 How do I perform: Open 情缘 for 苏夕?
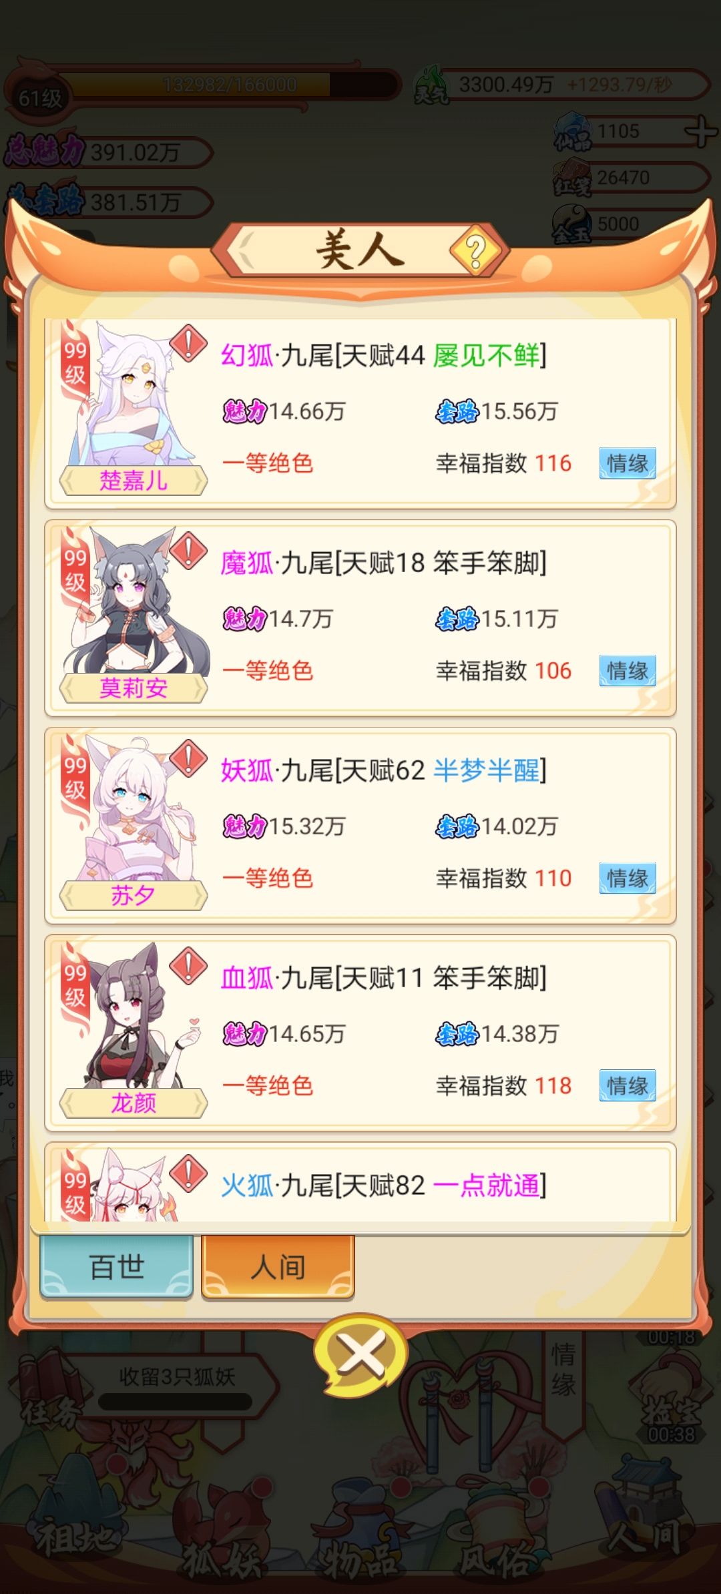(628, 878)
